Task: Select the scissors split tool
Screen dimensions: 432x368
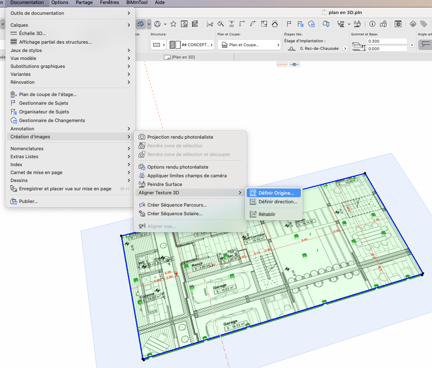Action: click(x=210, y=24)
